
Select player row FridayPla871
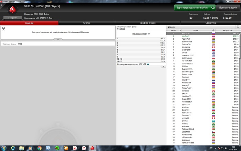(202, 88)
